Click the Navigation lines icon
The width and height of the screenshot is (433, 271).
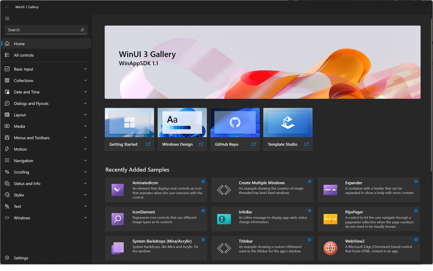click(x=7, y=161)
